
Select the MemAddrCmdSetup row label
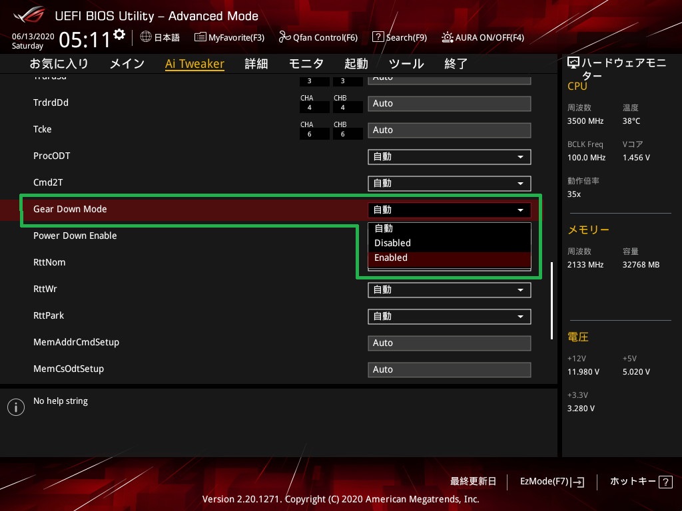coord(76,343)
